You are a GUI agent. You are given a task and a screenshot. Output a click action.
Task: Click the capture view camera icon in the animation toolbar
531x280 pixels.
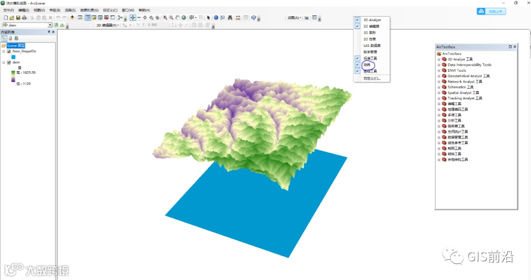pyautogui.click(x=306, y=18)
